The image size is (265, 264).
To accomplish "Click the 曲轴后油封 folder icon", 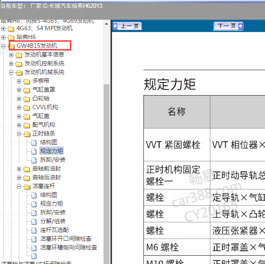I will (27, 178).
